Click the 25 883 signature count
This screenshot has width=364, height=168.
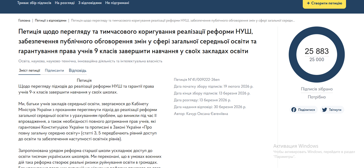[x=316, y=51]
